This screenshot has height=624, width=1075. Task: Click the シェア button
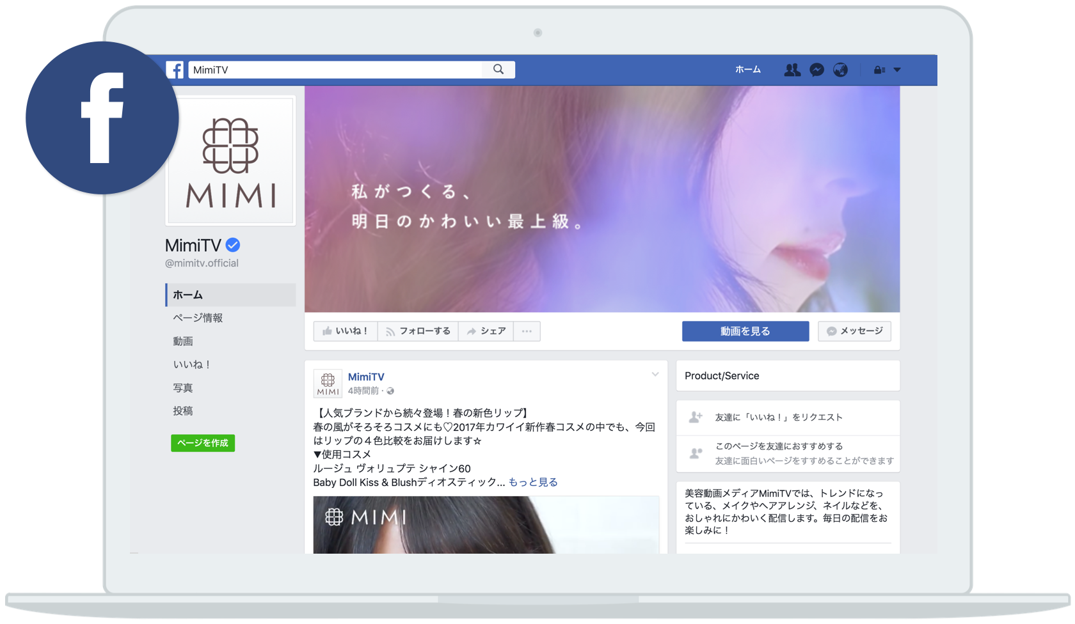click(x=486, y=331)
